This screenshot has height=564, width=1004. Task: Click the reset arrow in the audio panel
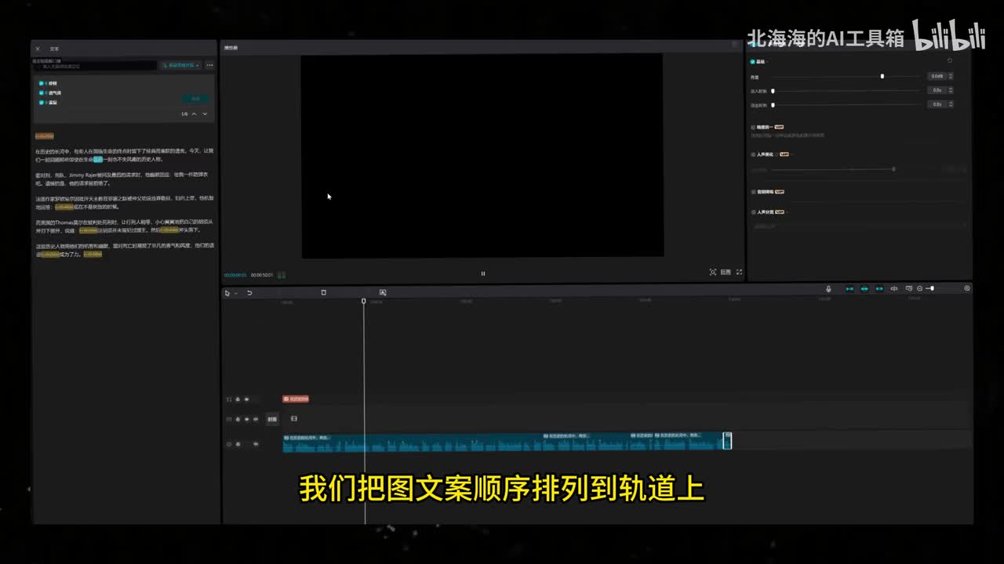point(950,60)
